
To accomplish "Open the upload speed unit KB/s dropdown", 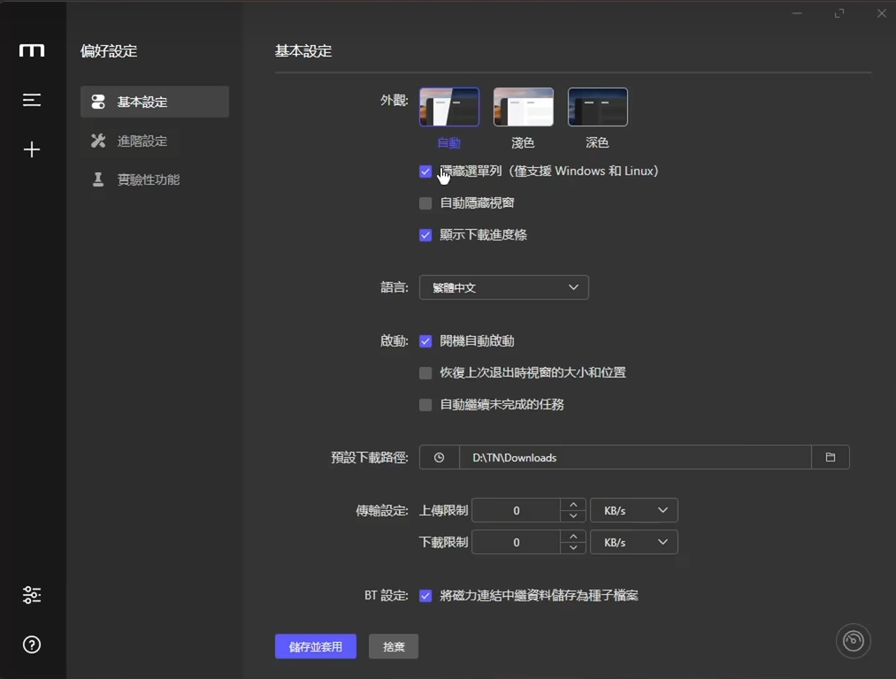I will coord(633,510).
